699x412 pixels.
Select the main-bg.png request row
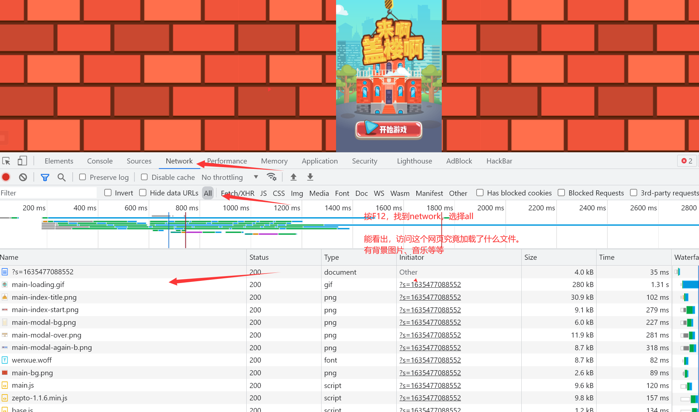[x=32, y=373]
